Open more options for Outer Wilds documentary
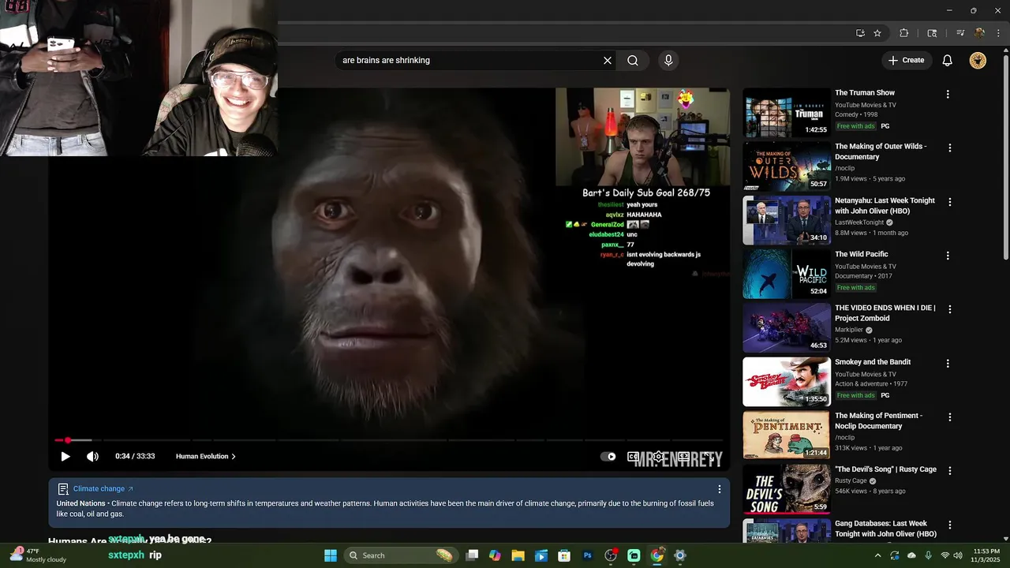 (949, 148)
